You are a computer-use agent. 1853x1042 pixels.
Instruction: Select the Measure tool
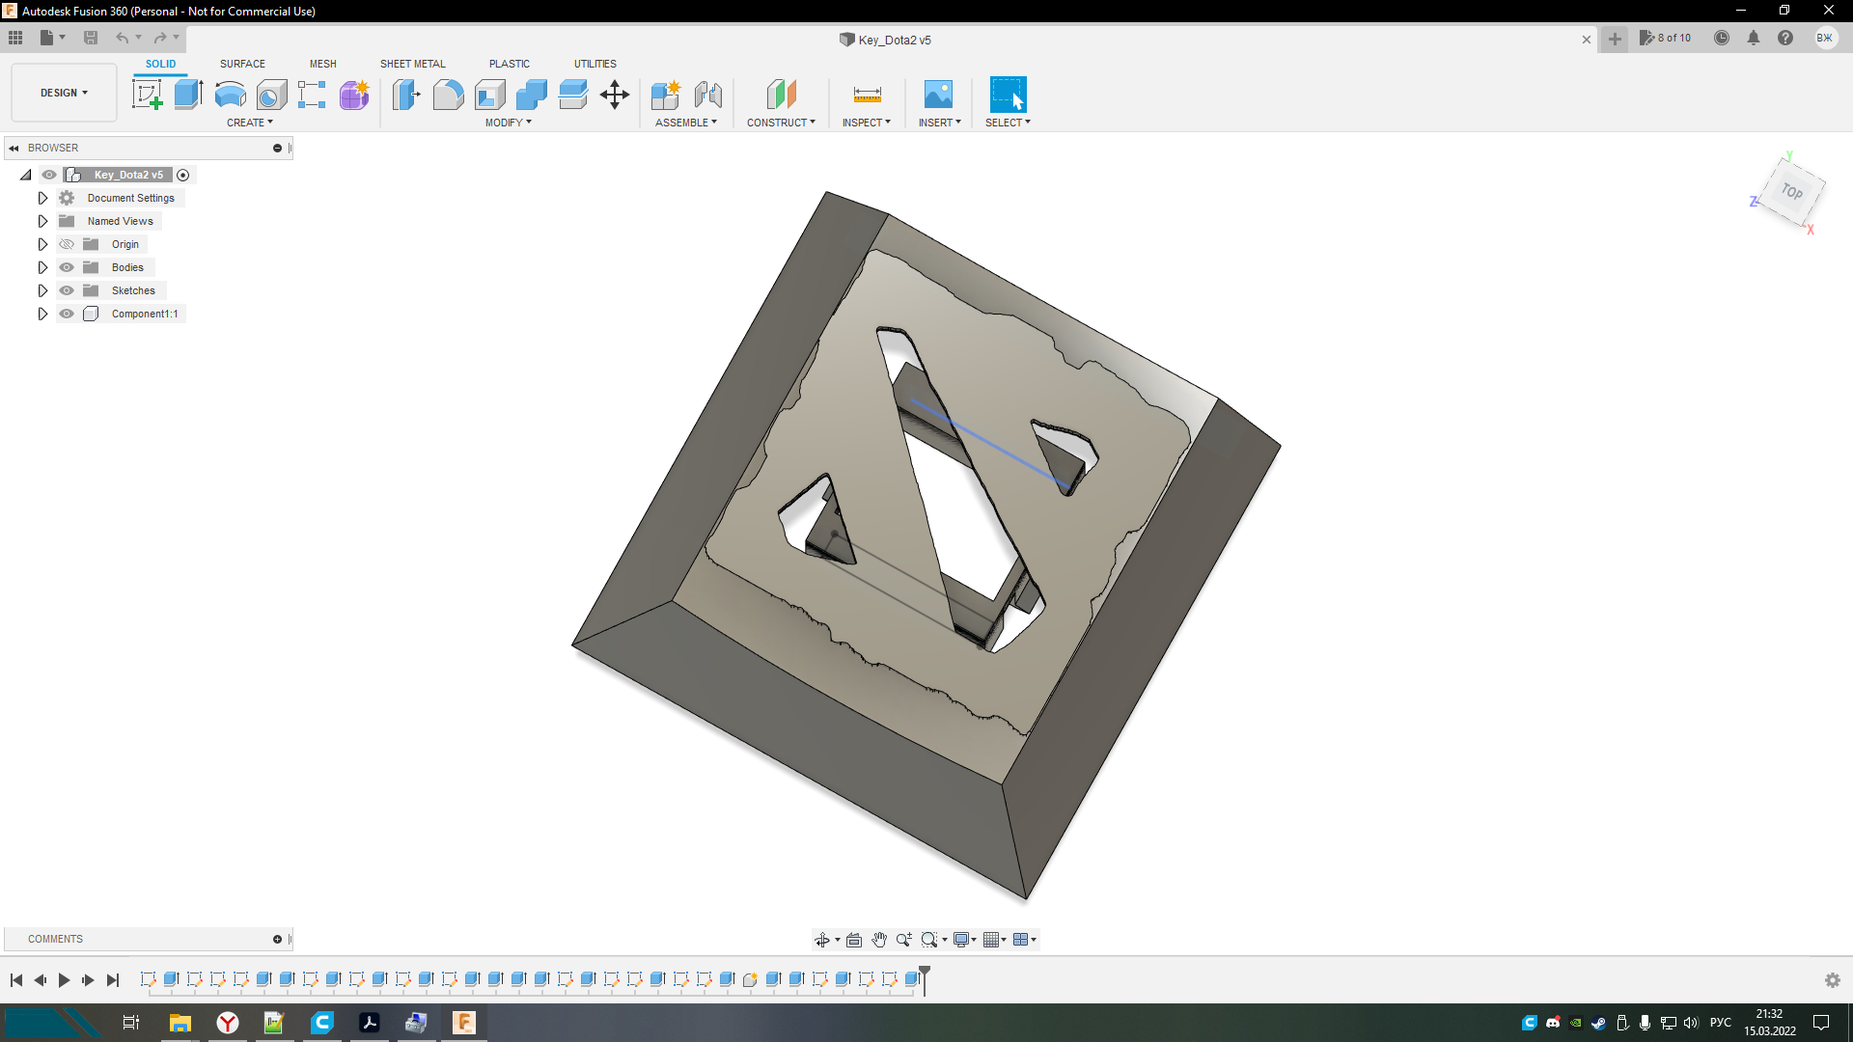point(868,95)
